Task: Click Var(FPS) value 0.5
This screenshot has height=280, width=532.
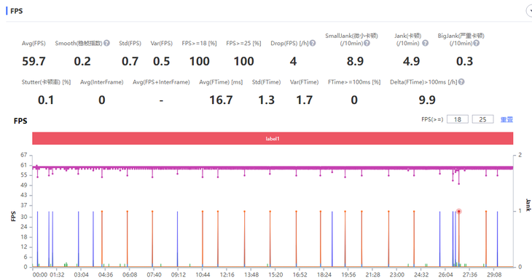Action: coord(161,61)
